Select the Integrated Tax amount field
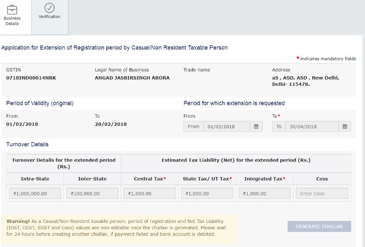The height and width of the screenshot is (247, 365). coord(264,193)
